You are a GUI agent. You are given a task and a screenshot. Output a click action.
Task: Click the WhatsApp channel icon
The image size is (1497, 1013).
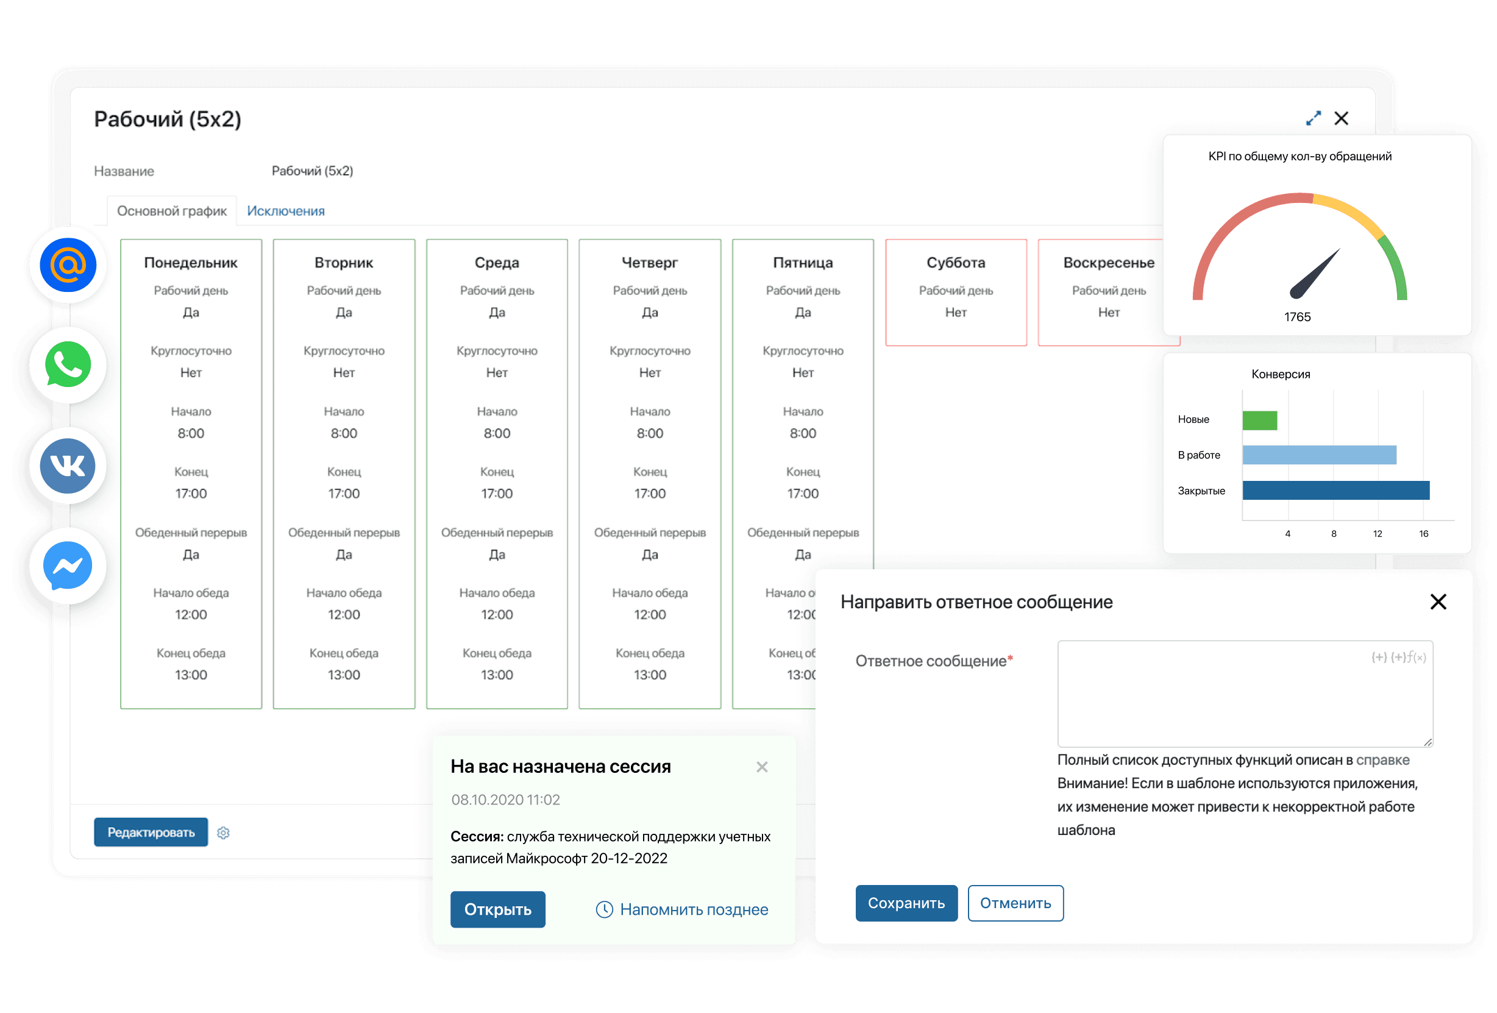[x=68, y=364]
